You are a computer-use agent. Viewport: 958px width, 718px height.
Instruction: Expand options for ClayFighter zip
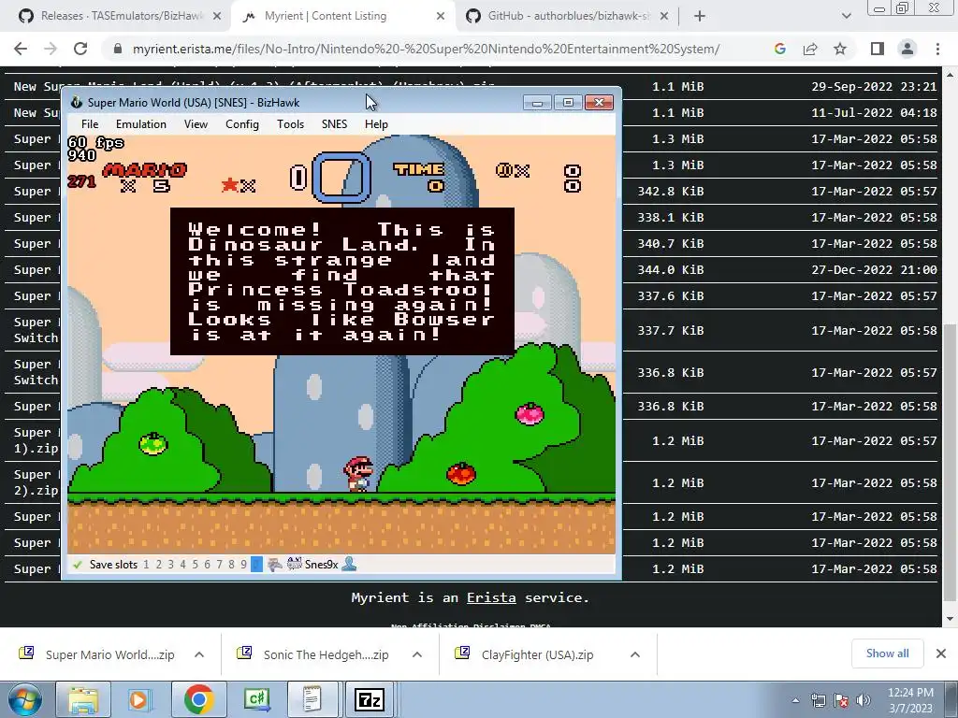(x=635, y=654)
